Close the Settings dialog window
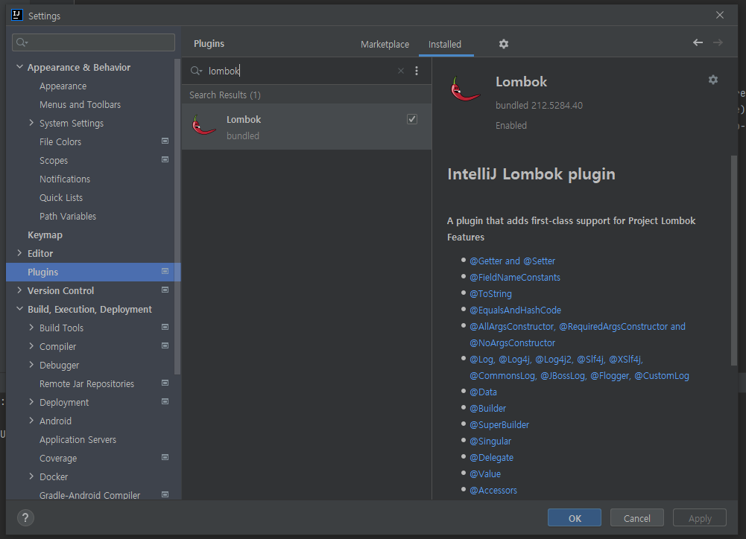This screenshot has width=746, height=539. pos(720,15)
